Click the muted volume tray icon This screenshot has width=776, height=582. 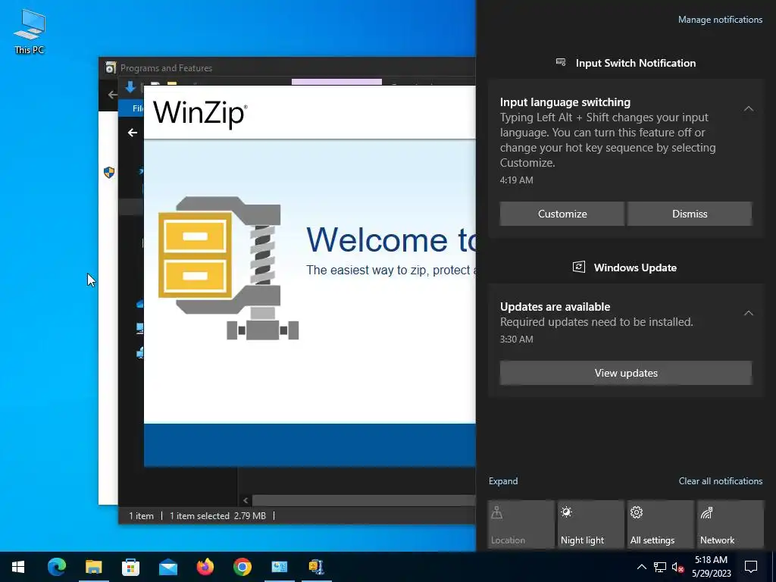point(678,567)
